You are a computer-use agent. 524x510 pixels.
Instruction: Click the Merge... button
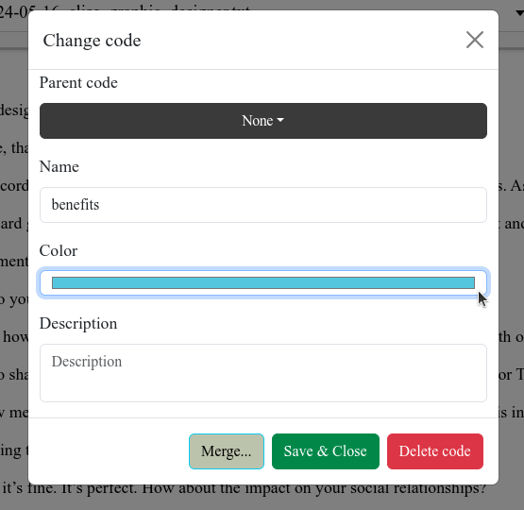pyautogui.click(x=227, y=451)
